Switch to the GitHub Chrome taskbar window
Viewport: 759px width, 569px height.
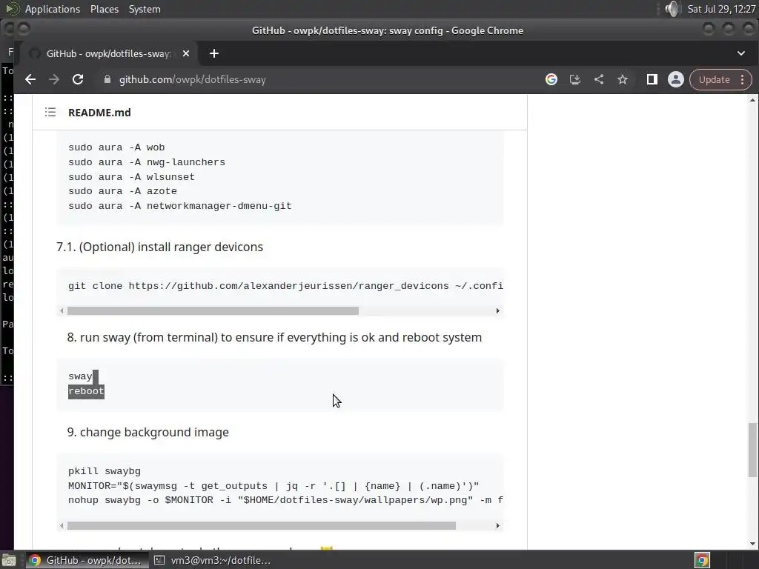coord(86,560)
